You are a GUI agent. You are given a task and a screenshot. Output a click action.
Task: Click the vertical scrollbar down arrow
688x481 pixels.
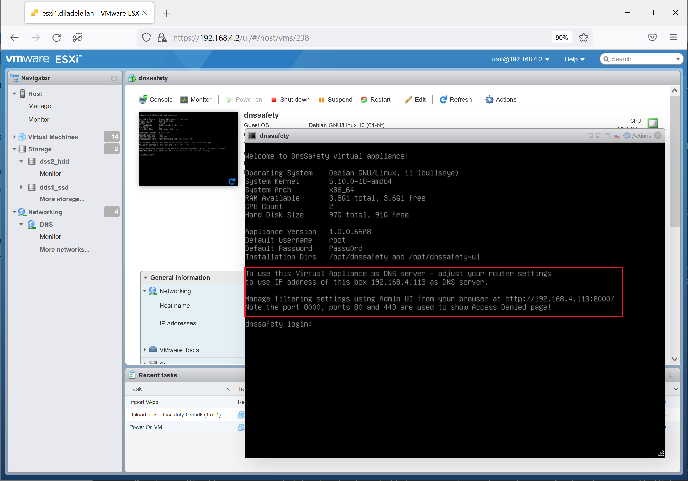click(x=675, y=359)
